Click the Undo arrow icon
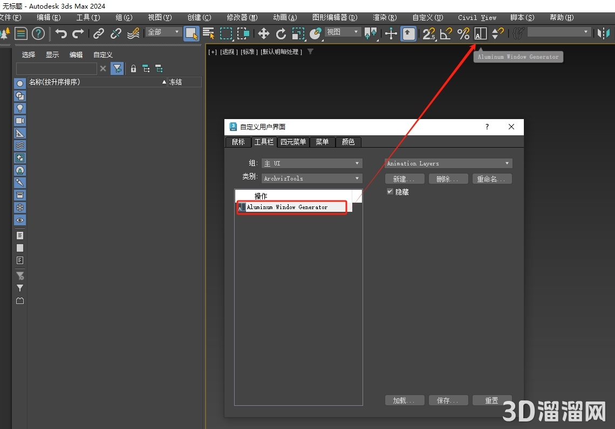This screenshot has height=429, width=615. click(61, 34)
